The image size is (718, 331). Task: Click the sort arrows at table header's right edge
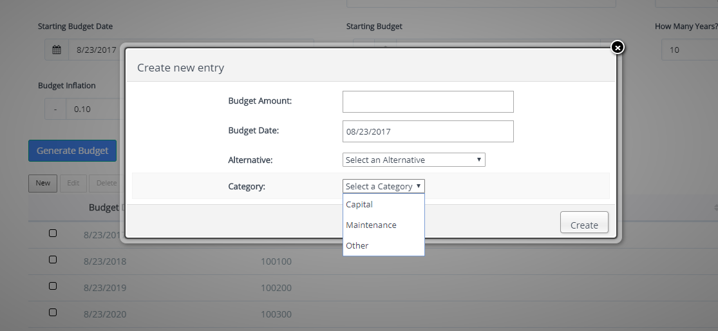click(715, 207)
